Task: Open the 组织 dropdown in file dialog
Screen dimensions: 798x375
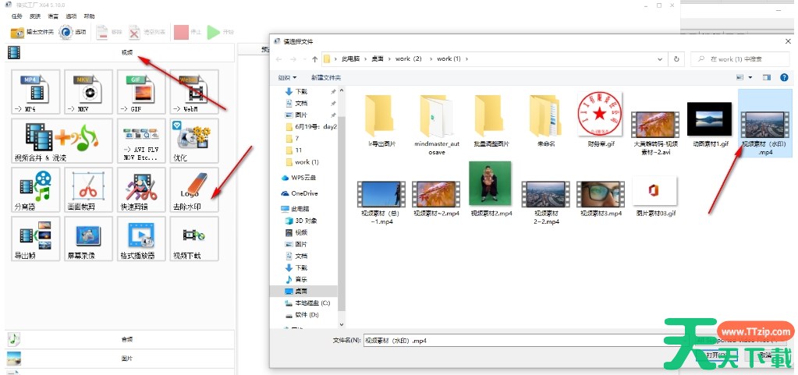Action: (287, 77)
